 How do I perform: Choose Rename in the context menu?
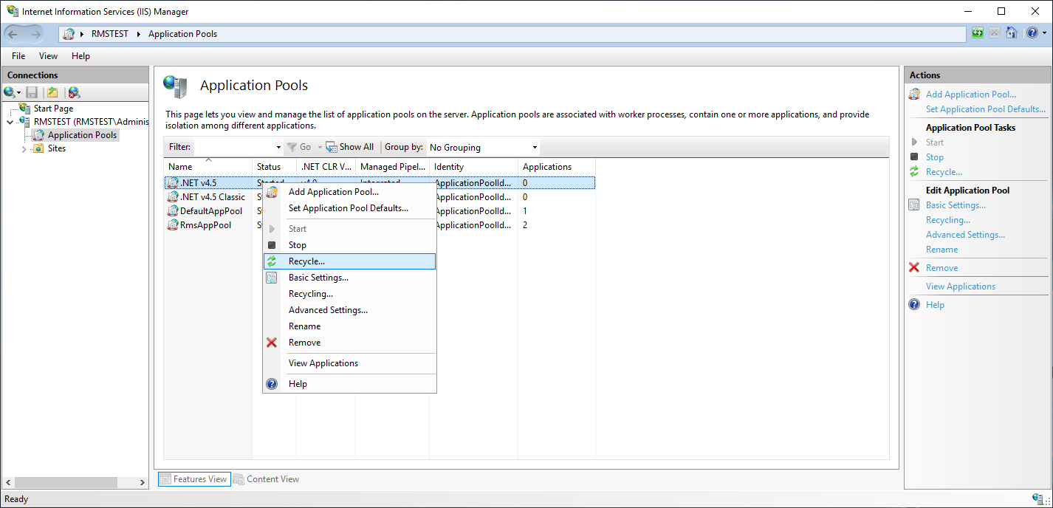click(349, 326)
